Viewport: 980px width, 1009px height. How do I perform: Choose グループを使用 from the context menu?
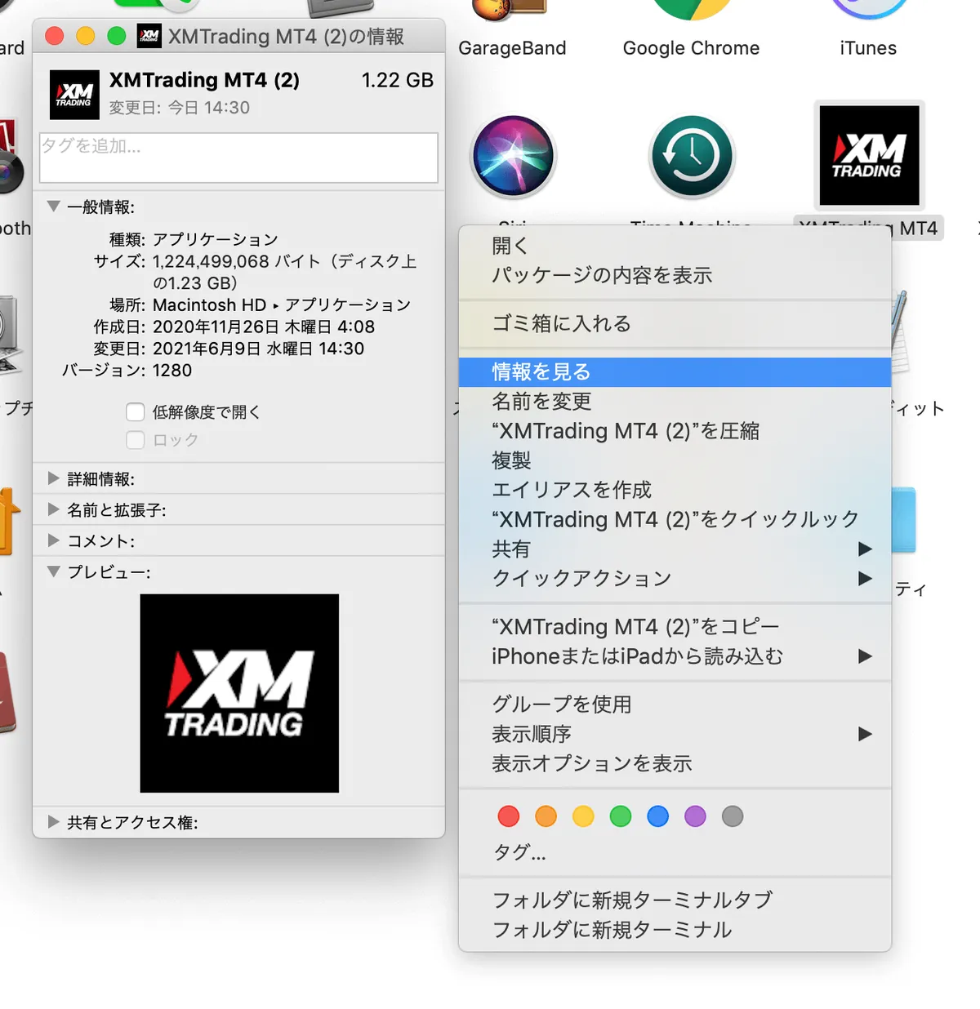(675, 705)
